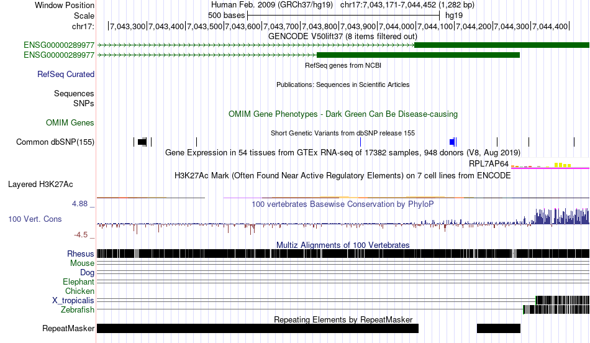Open the RefSeq genes from NCBI title
The width and height of the screenshot is (590, 343).
(x=343, y=65)
